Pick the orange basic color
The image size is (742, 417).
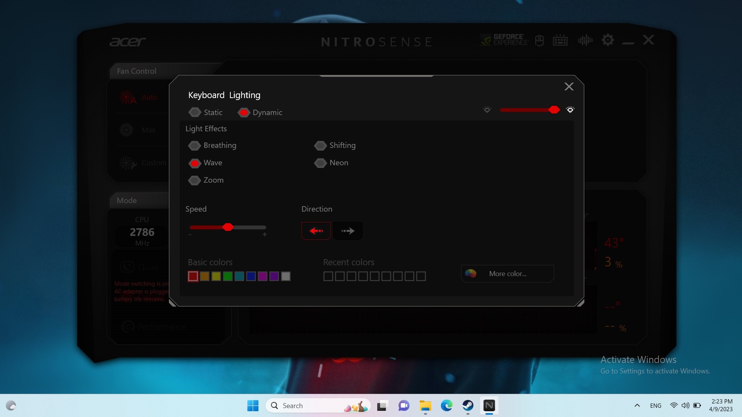[x=205, y=276]
